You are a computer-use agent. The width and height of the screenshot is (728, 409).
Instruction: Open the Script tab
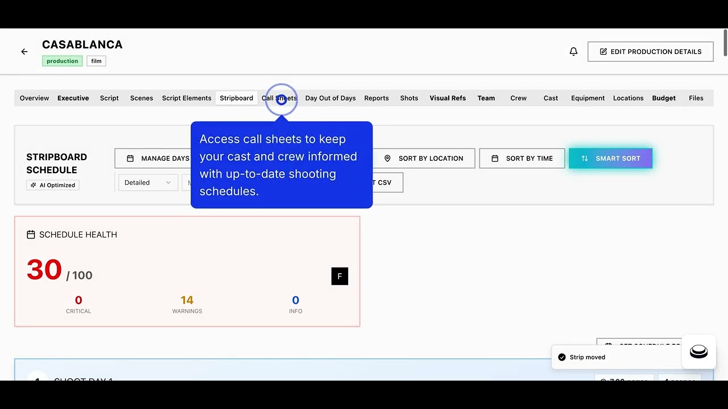click(109, 98)
